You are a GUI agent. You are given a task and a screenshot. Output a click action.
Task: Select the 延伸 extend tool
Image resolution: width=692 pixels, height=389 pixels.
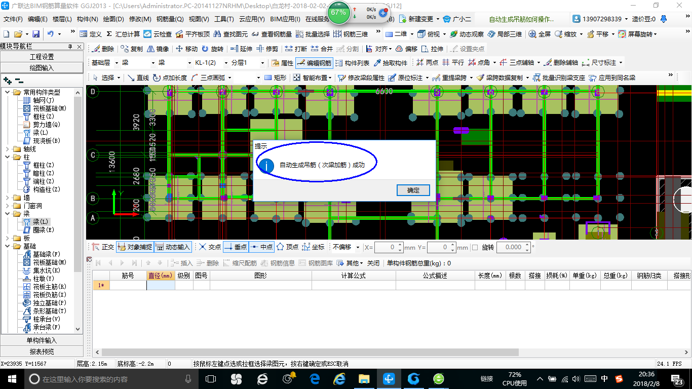pyautogui.click(x=241, y=49)
